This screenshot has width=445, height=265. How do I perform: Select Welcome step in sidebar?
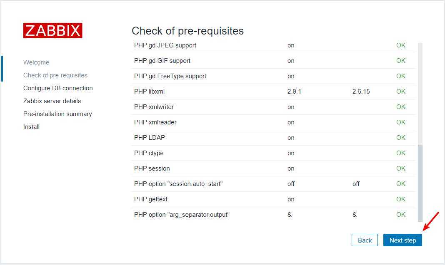coord(36,62)
